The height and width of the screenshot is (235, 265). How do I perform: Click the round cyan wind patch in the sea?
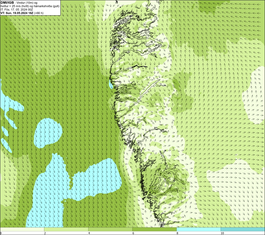(48, 133)
